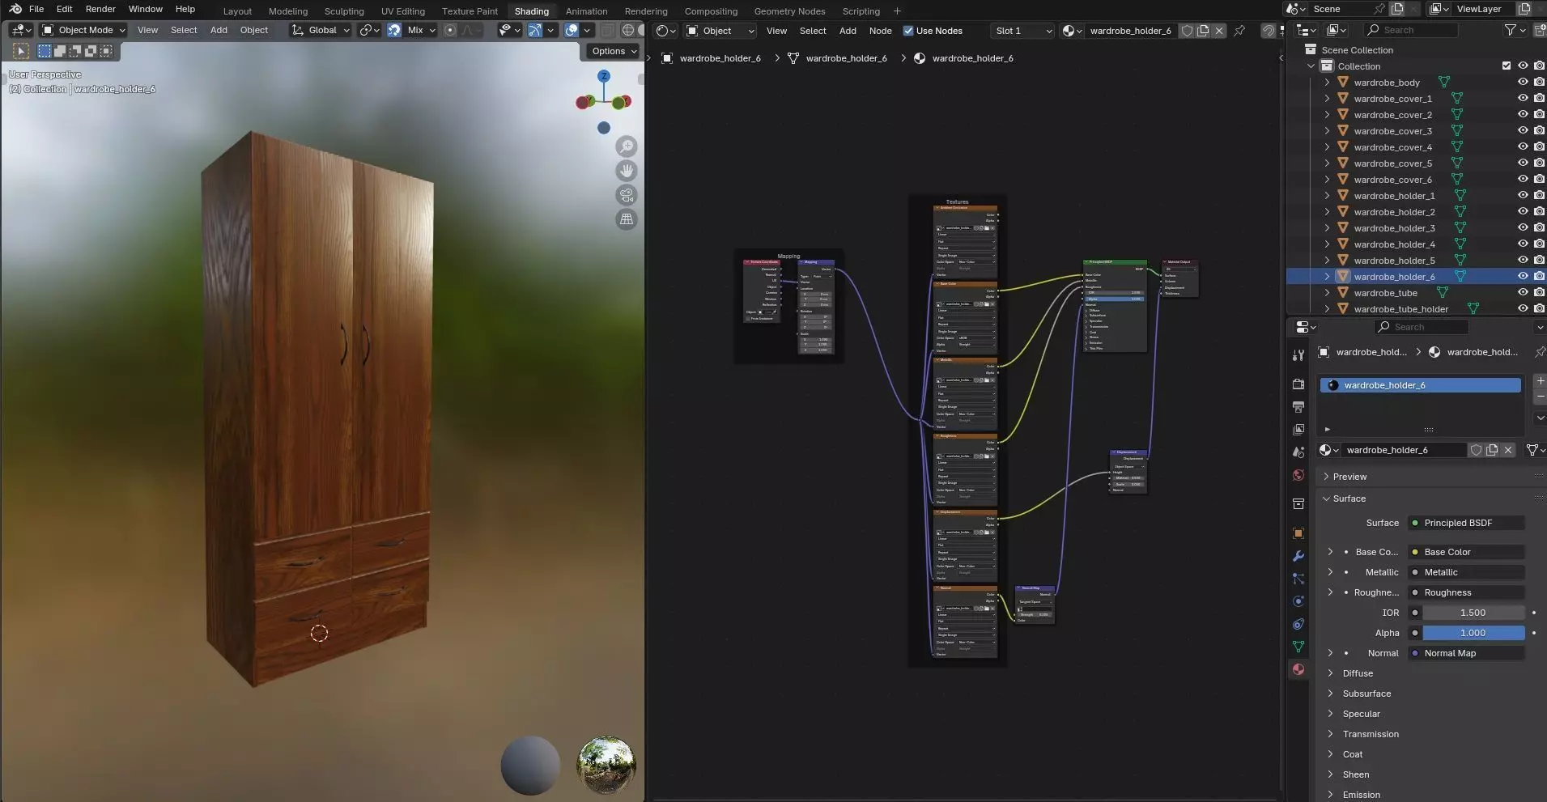Open the node editor Node menu
The image size is (1547, 802).
click(880, 31)
